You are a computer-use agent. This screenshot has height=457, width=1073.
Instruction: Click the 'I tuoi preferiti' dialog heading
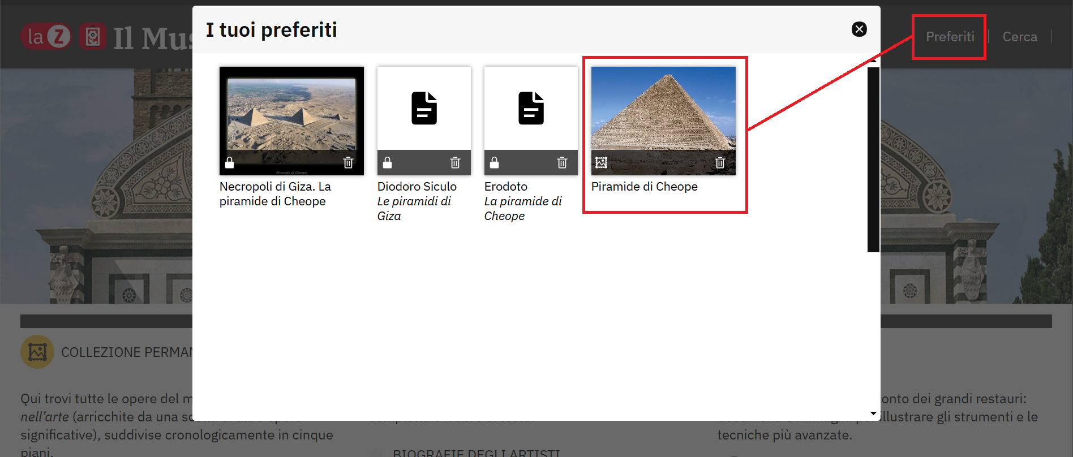[x=271, y=30]
